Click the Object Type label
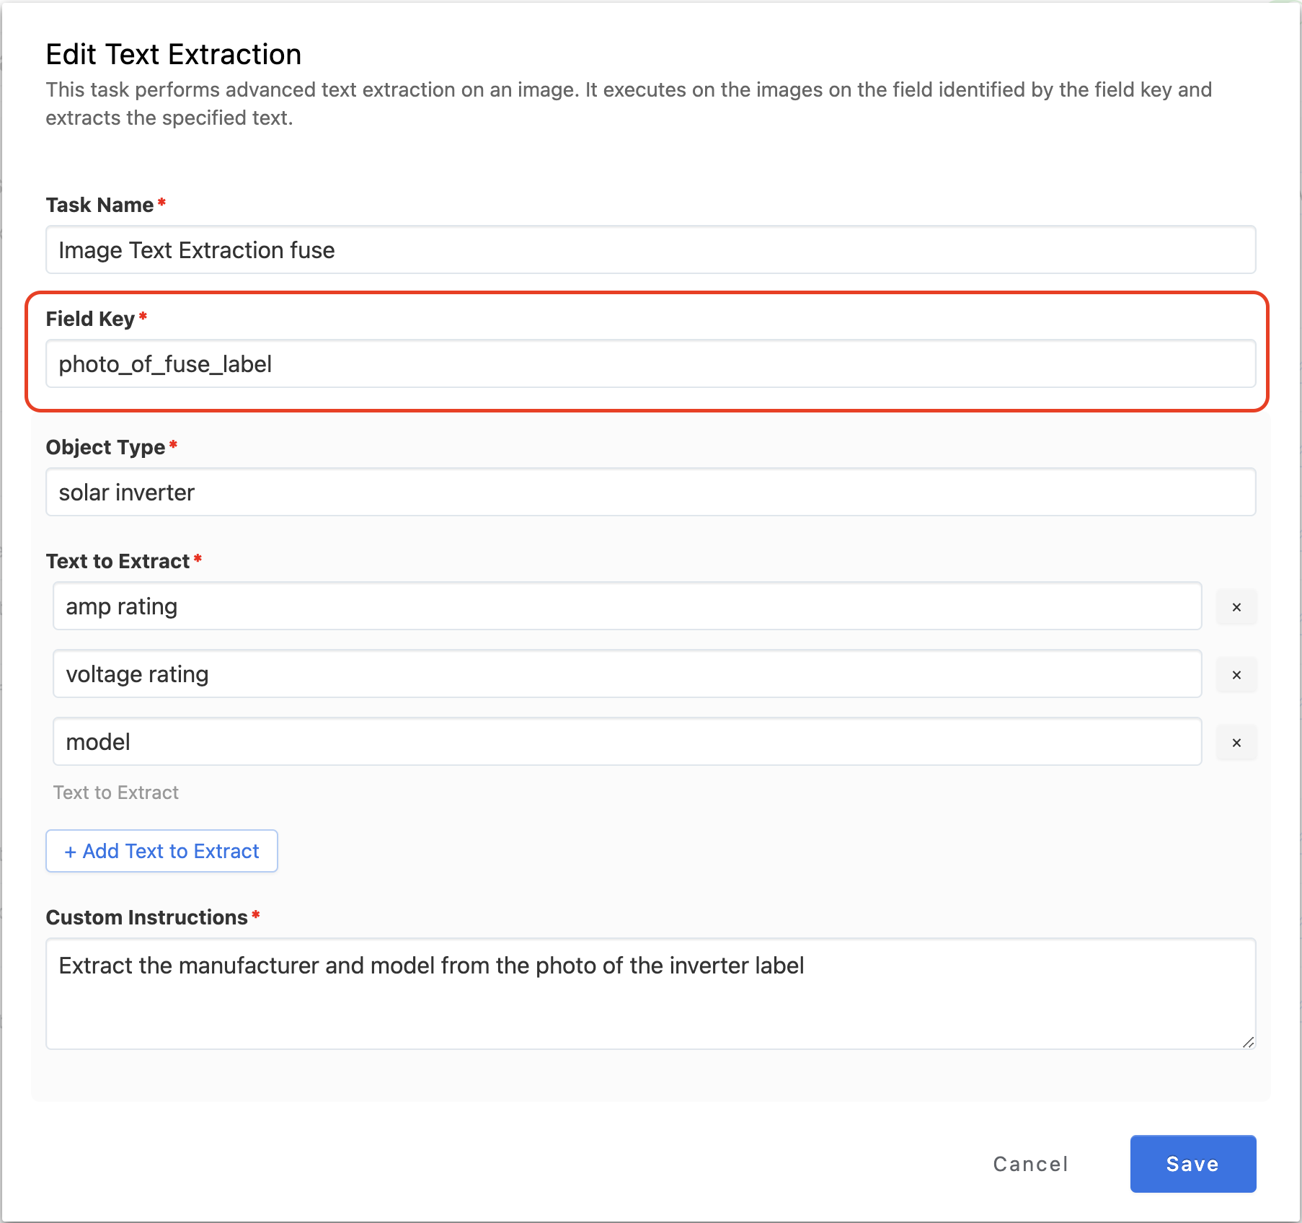This screenshot has height=1223, width=1302. click(x=105, y=447)
